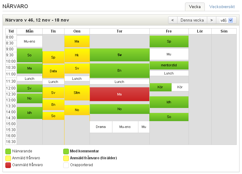Select Friday's Idh lesson block
Viewport: 242px width, 174px height.
tap(169, 102)
